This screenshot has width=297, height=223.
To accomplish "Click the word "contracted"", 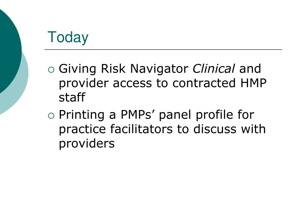I will (x=204, y=83).
